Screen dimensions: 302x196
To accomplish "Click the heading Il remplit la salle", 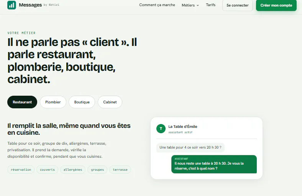I will (69, 129).
